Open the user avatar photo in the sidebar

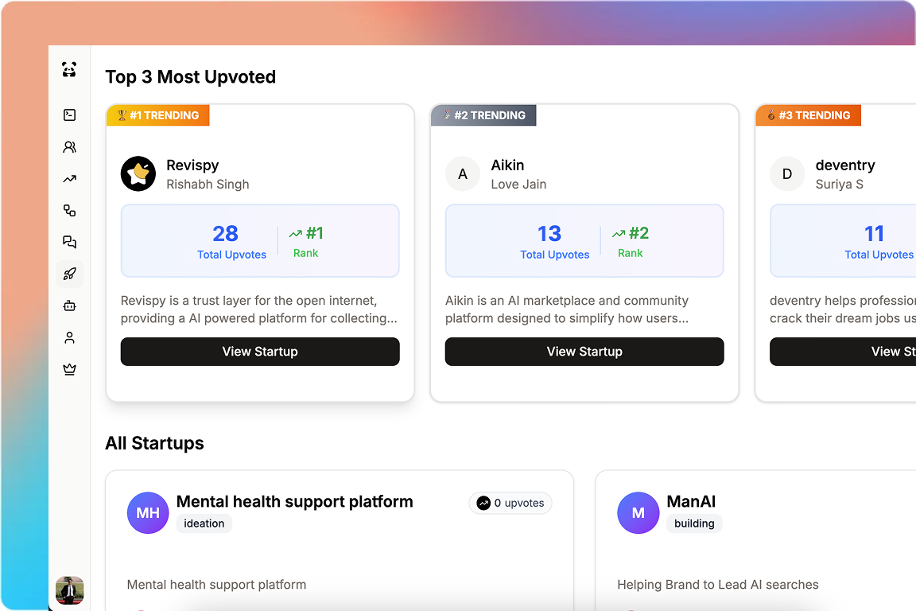click(69, 590)
